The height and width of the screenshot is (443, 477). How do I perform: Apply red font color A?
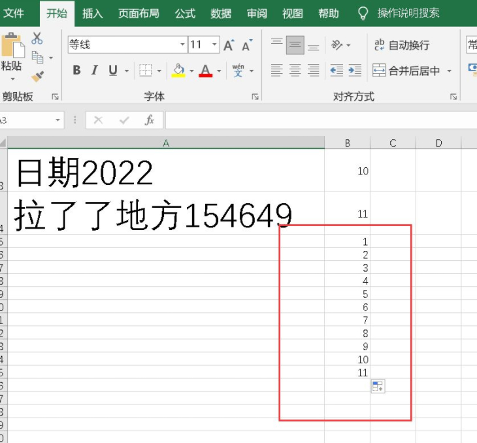(x=206, y=71)
